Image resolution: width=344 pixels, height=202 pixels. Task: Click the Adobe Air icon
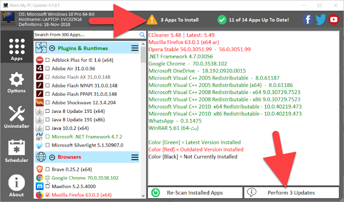coord(39,68)
